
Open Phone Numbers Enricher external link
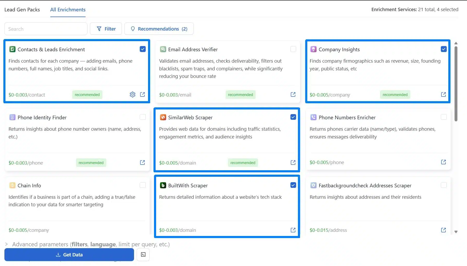click(443, 162)
